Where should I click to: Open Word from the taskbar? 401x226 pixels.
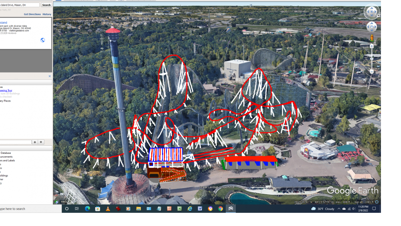200,209
